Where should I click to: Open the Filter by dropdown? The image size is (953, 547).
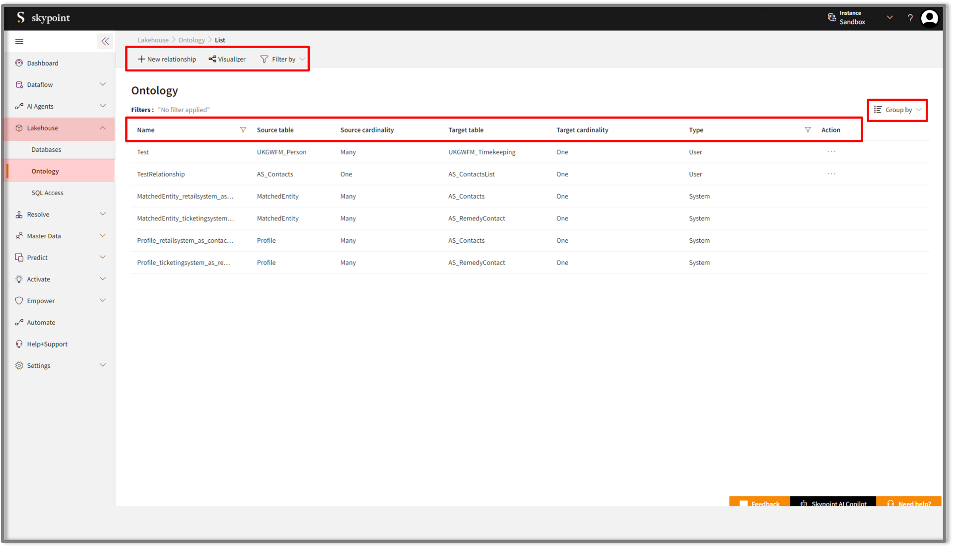pos(283,59)
